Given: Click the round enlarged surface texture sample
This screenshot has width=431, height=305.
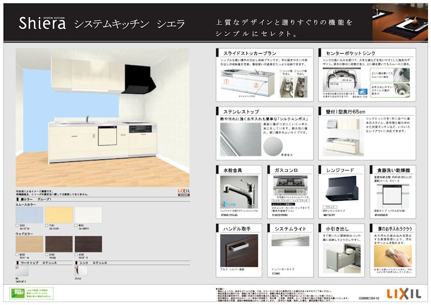Looking at the screenshot, I should (x=273, y=146).
